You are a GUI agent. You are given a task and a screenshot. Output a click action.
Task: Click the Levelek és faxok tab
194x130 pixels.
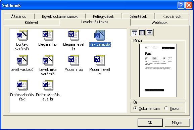pyautogui.click(x=95, y=22)
